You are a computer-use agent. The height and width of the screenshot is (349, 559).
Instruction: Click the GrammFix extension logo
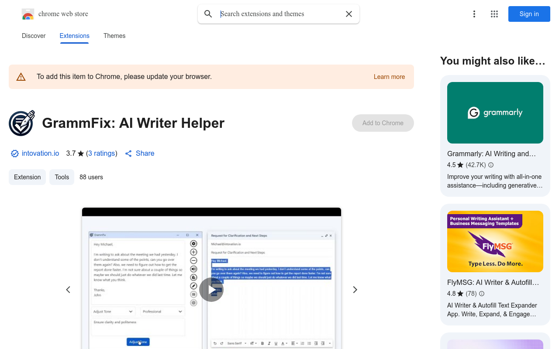[22, 123]
